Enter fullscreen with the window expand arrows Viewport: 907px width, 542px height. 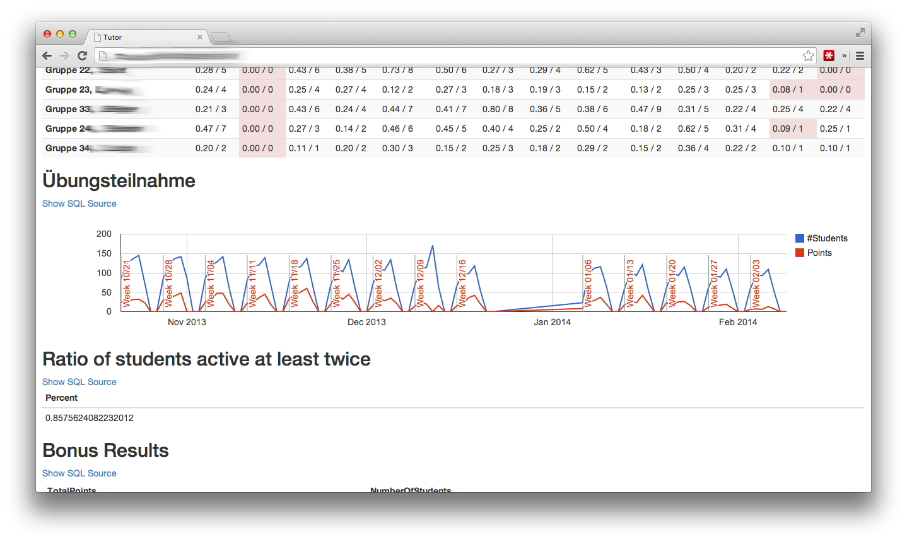pyautogui.click(x=860, y=33)
